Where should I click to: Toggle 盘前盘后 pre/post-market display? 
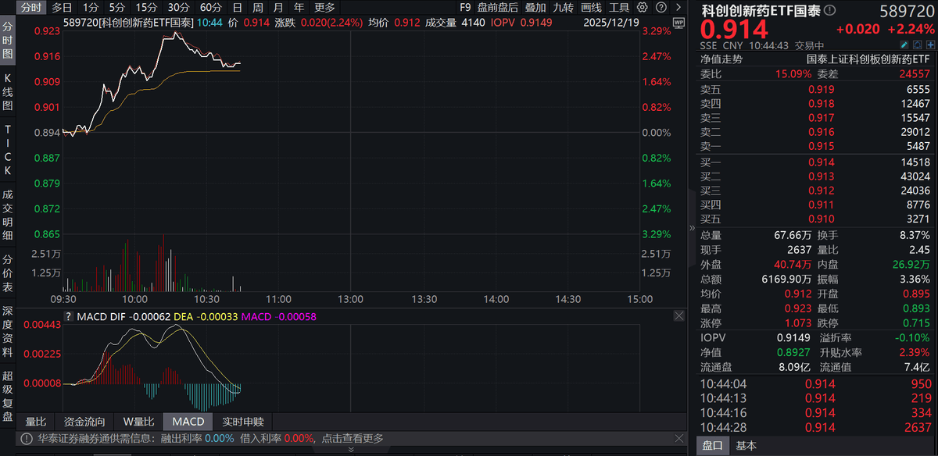(497, 7)
